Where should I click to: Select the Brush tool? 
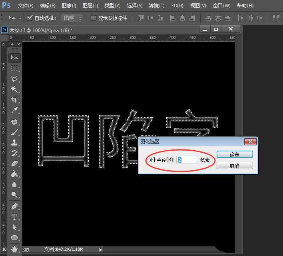click(x=14, y=132)
